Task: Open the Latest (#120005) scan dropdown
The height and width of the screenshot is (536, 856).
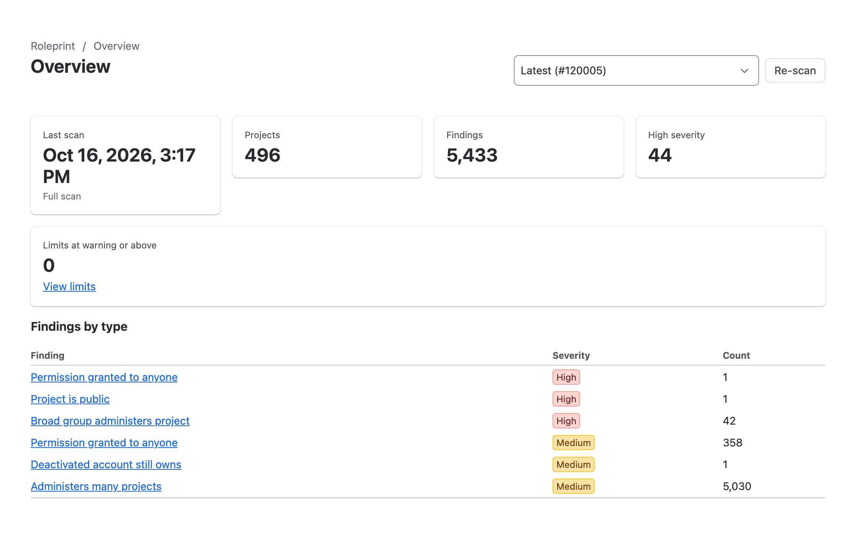Action: click(x=636, y=70)
